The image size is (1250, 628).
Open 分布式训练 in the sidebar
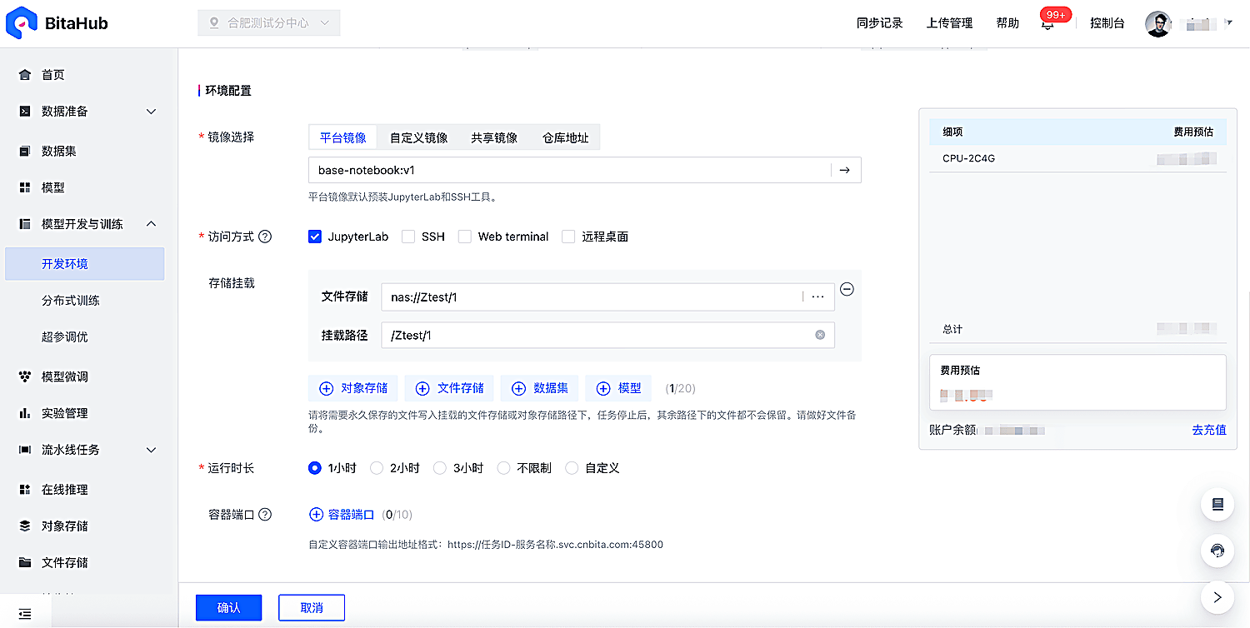(71, 301)
